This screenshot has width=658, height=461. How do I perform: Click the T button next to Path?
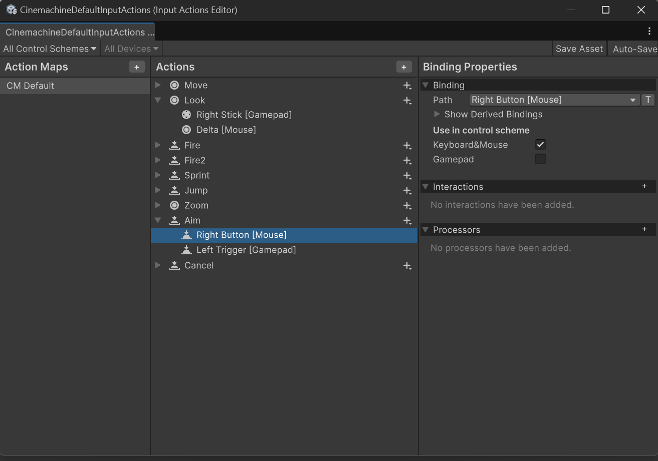[x=648, y=100]
